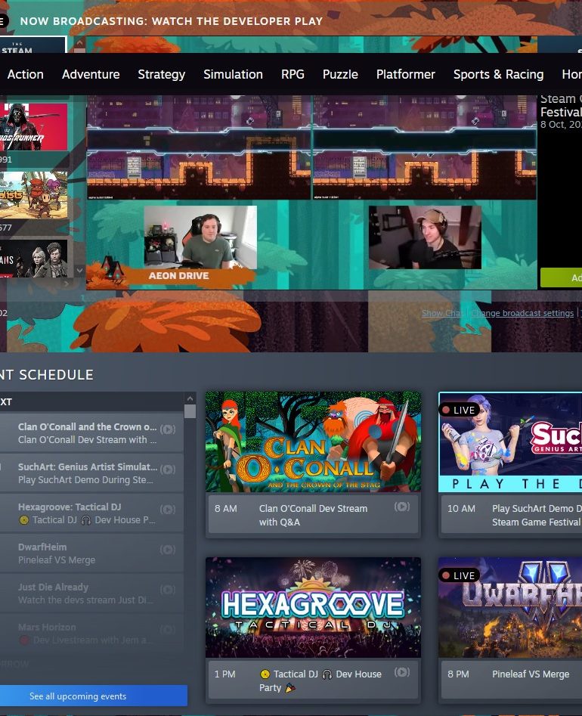582x716 pixels.
Task: Open Clan O'Conall banner thumbnail
Action: 313,442
